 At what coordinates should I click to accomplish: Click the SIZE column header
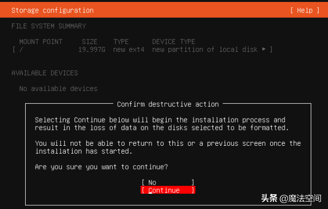pos(89,42)
